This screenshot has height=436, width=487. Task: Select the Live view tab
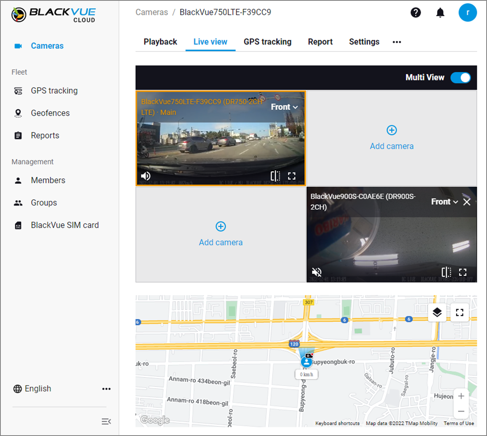coord(210,42)
